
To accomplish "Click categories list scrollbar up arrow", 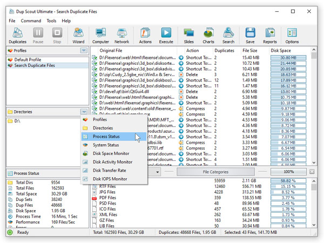I will [x=314, y=181].
